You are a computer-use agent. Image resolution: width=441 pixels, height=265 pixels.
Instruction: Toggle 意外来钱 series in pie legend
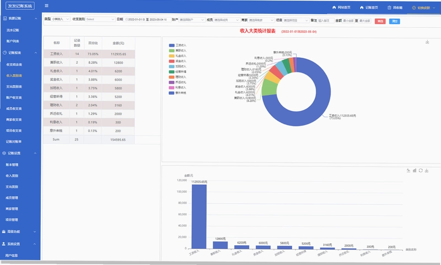point(178,93)
